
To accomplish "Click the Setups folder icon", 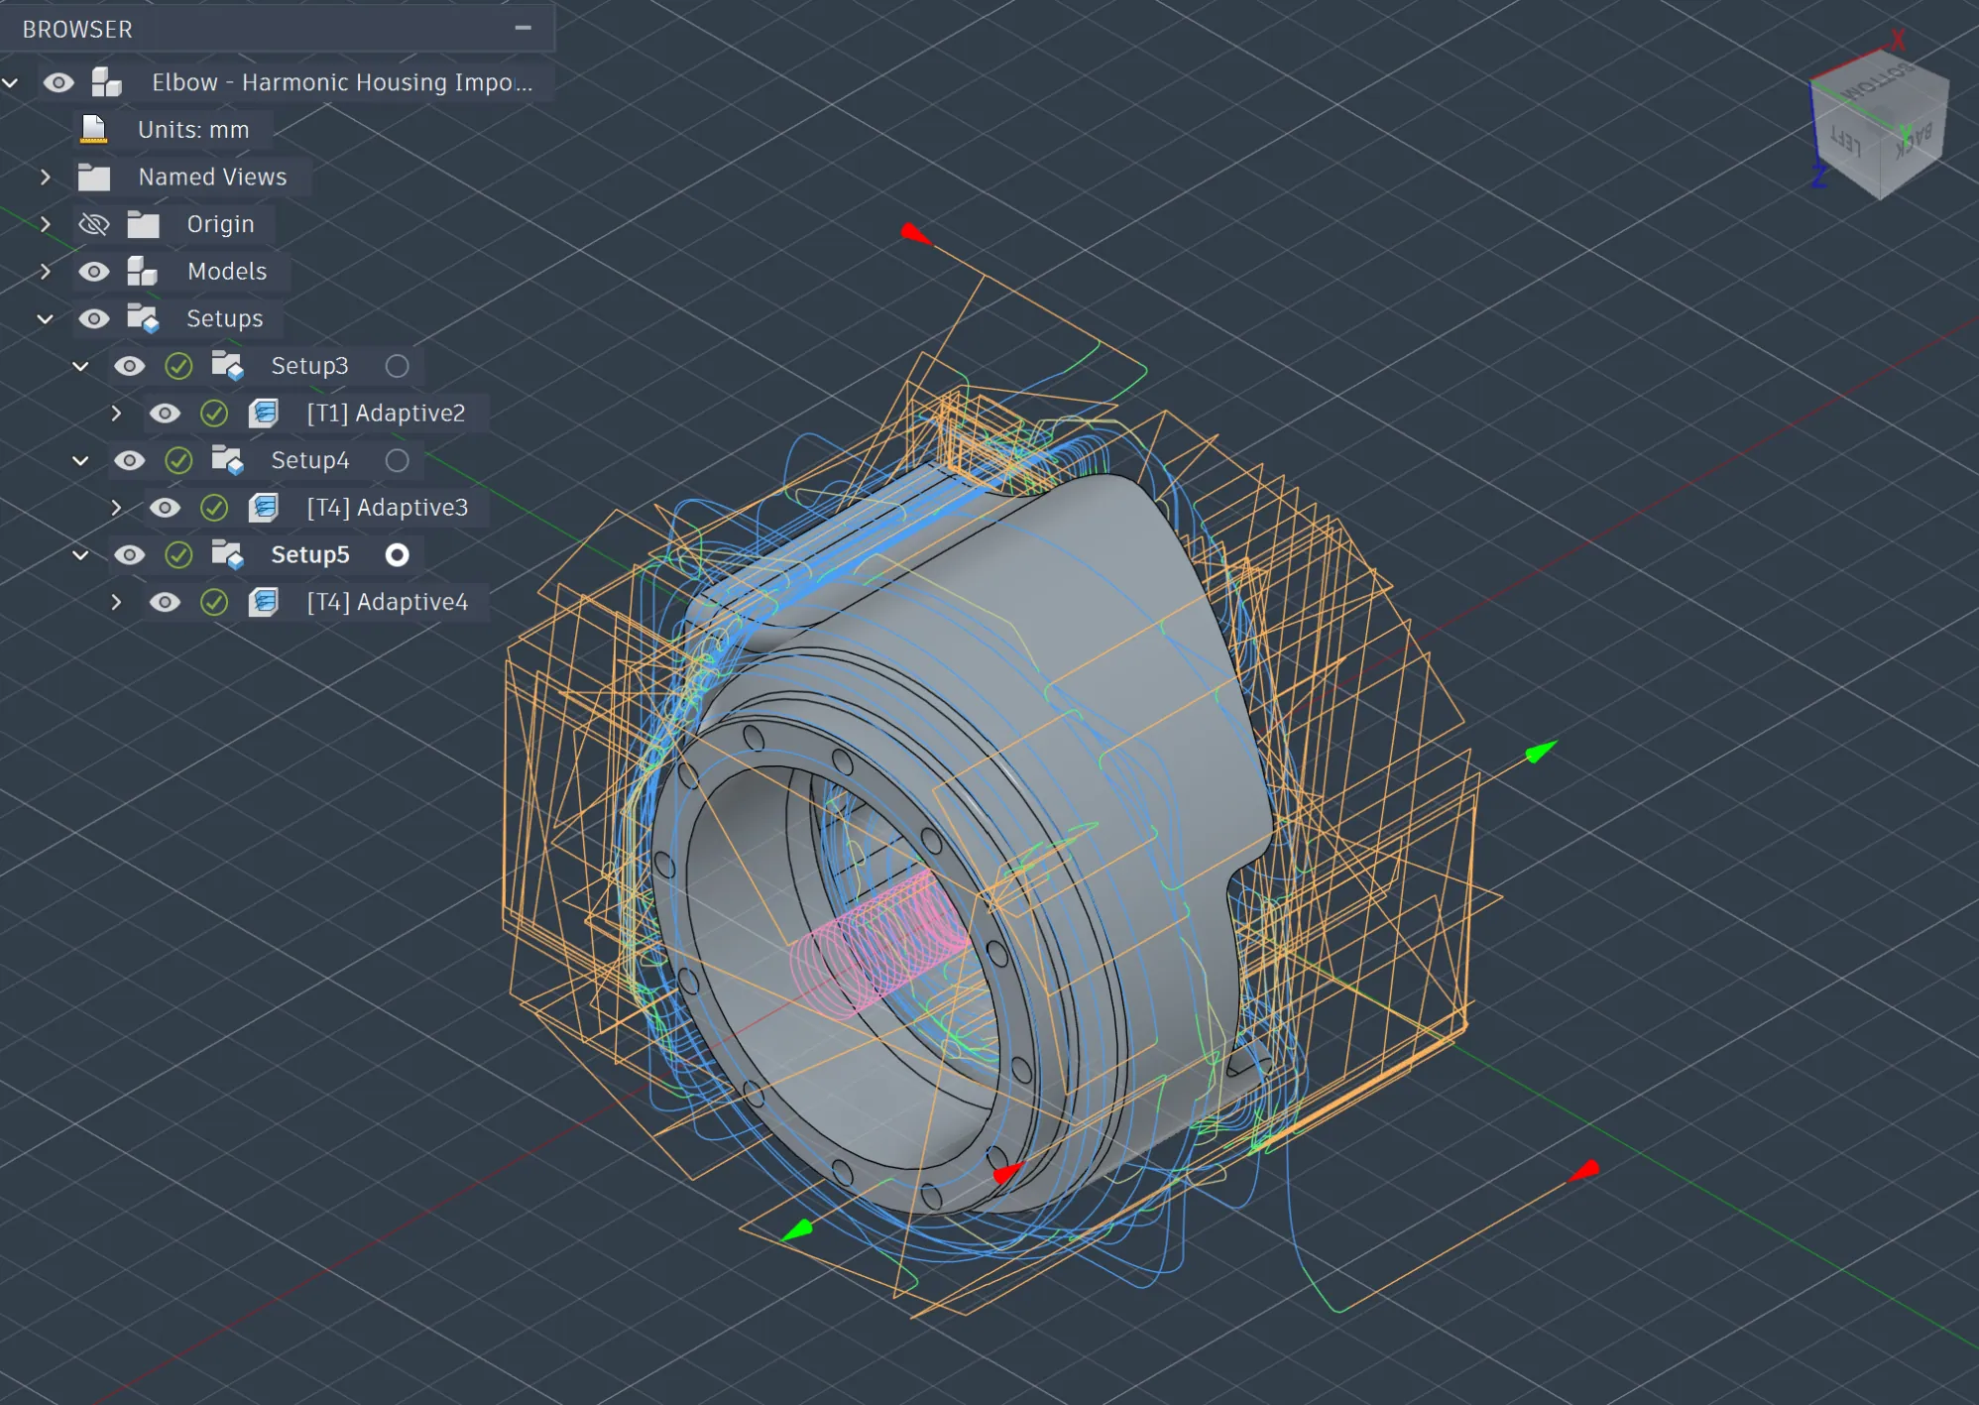I will (x=143, y=318).
